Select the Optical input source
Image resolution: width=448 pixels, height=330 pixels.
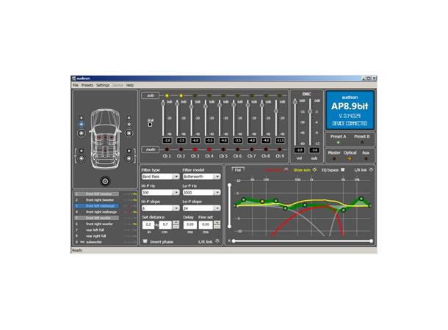[x=350, y=158]
